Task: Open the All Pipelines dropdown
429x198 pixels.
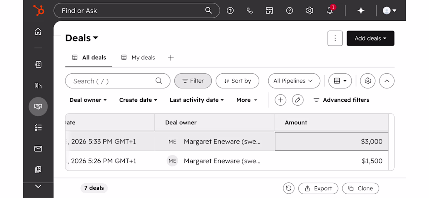Action: pos(294,81)
